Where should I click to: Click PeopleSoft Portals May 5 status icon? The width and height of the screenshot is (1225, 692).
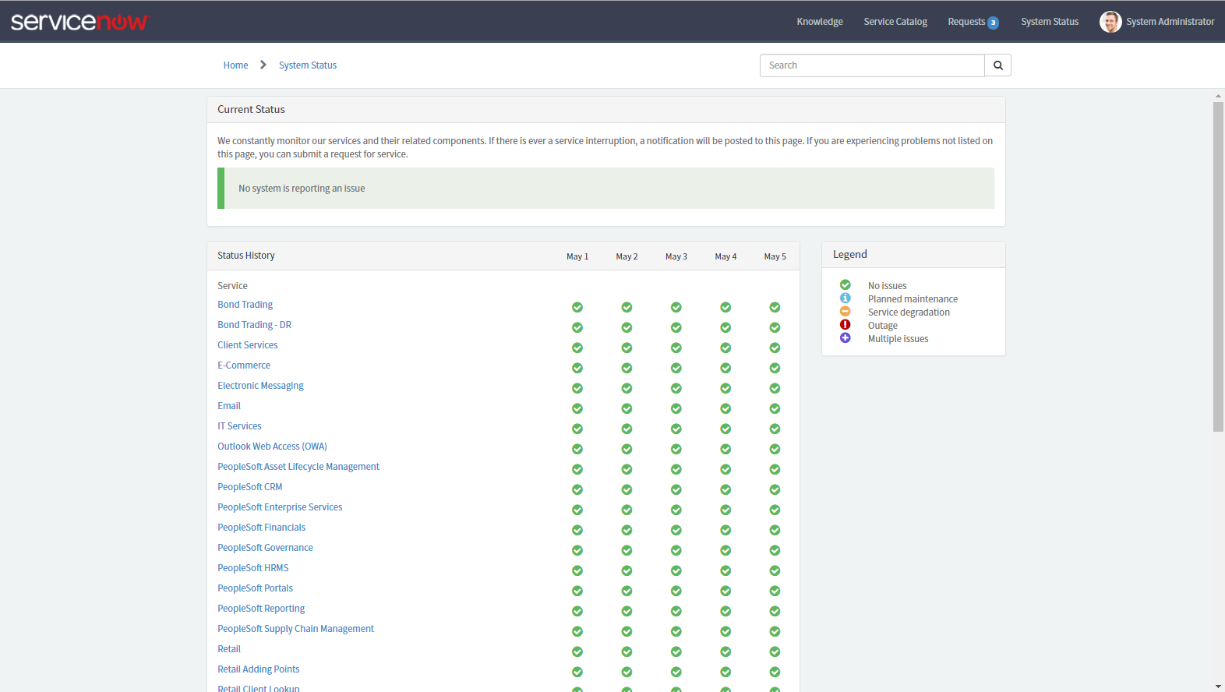[x=775, y=591]
